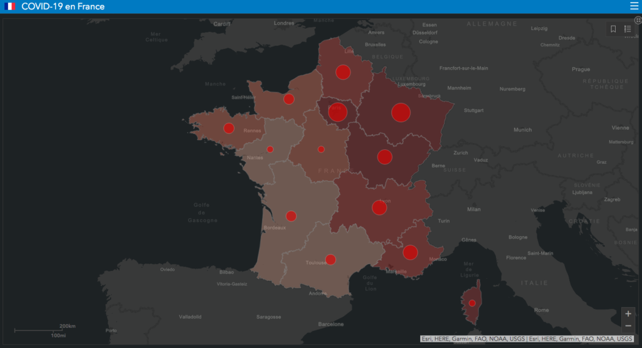Screen dimensions: 642x348
Task: Select the Grand Est red circle
Action: pyautogui.click(x=401, y=112)
